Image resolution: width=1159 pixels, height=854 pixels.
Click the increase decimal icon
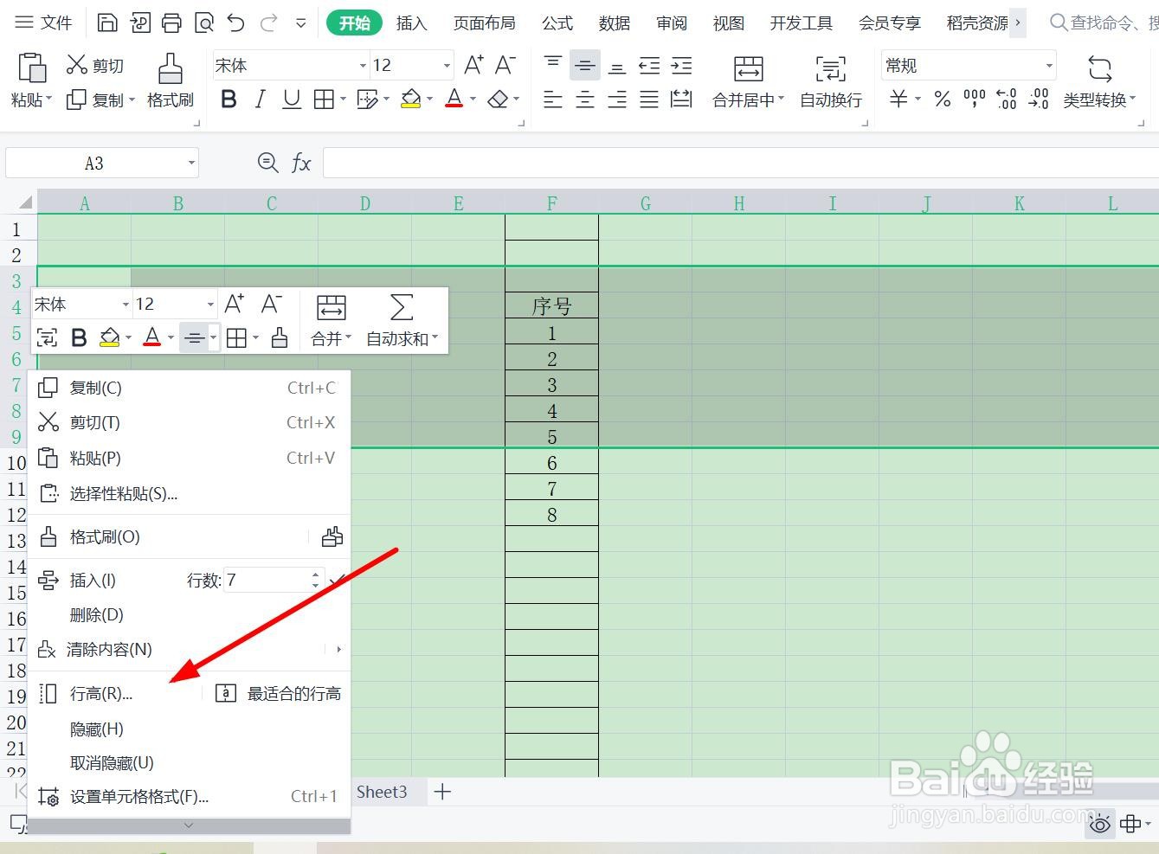coord(1006,99)
